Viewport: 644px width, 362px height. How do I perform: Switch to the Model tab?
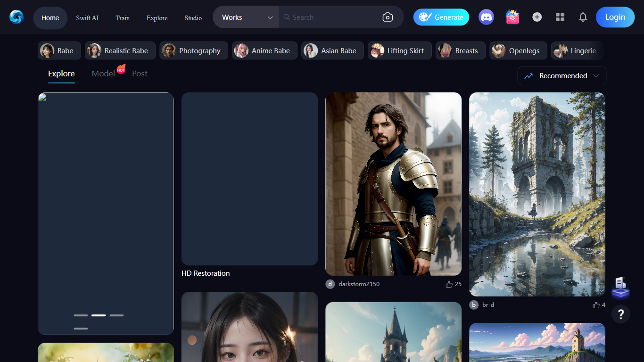click(x=103, y=74)
